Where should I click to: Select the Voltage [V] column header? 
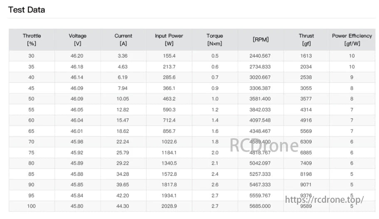(x=77, y=40)
